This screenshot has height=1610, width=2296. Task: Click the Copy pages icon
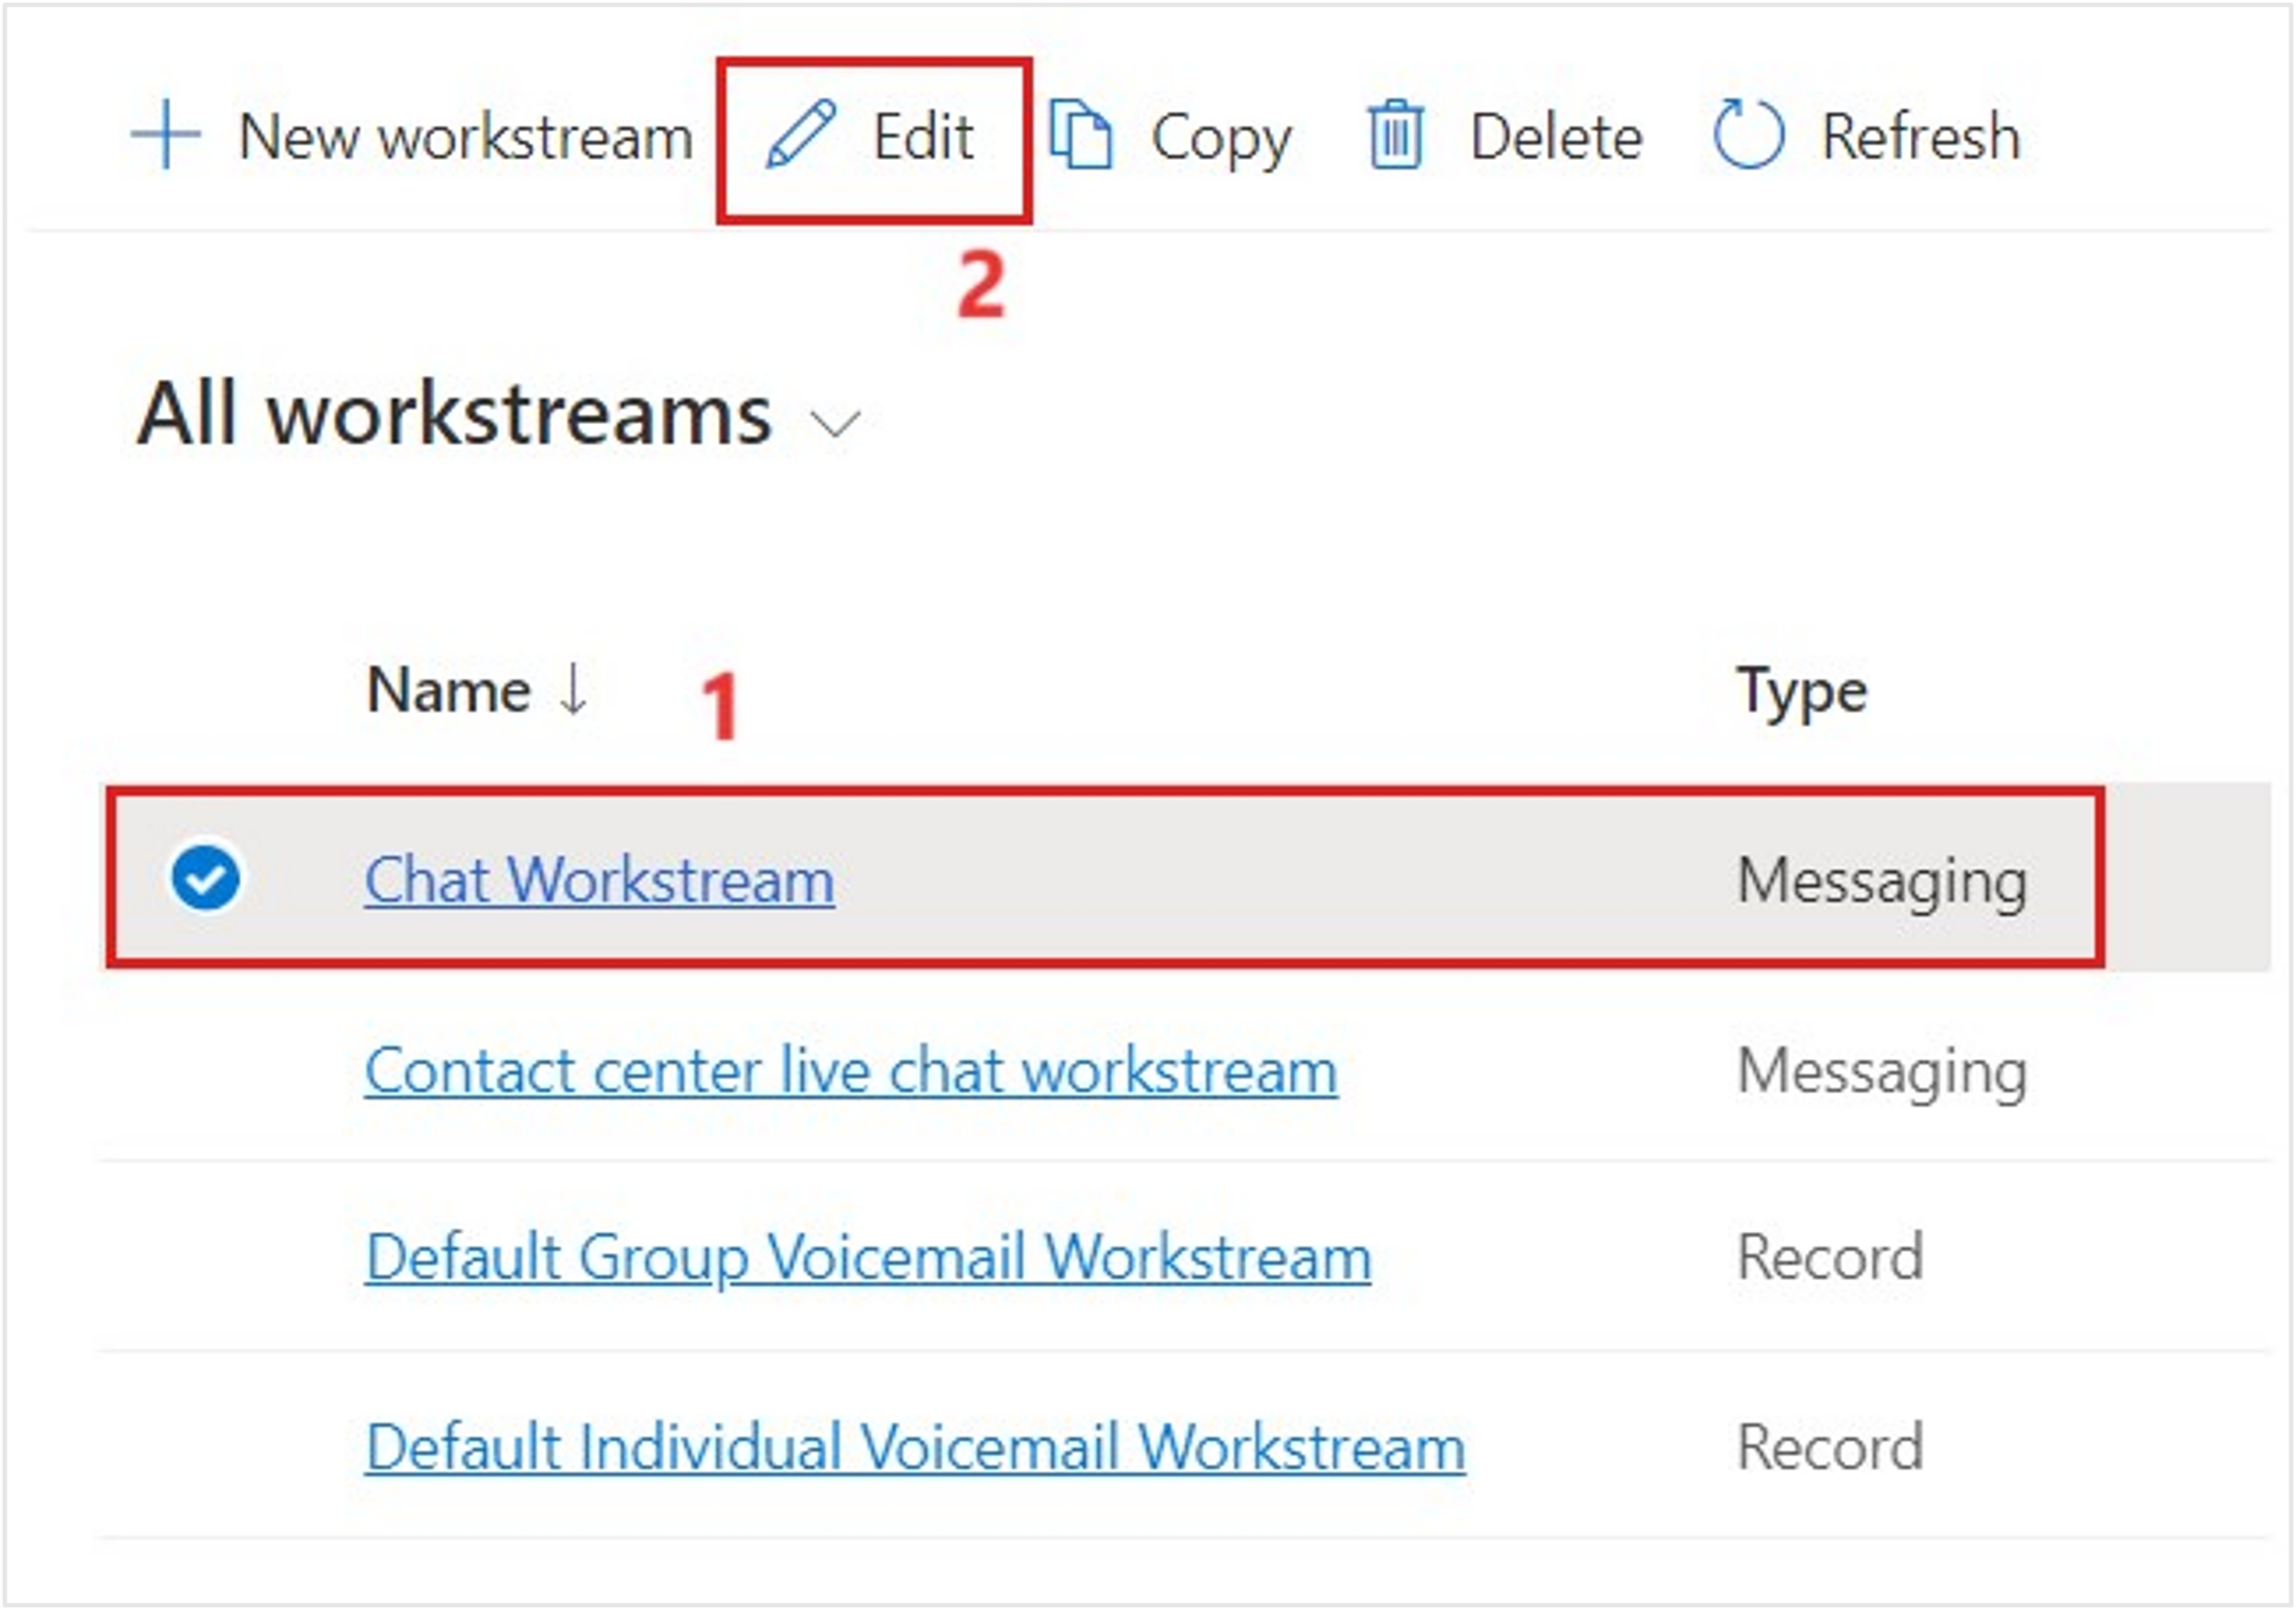tap(1081, 134)
